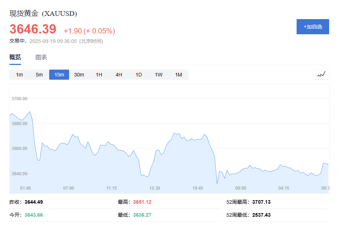The height and width of the screenshot is (225, 340).
Task: Click the 最高 value 3651.12
Action: (141, 202)
